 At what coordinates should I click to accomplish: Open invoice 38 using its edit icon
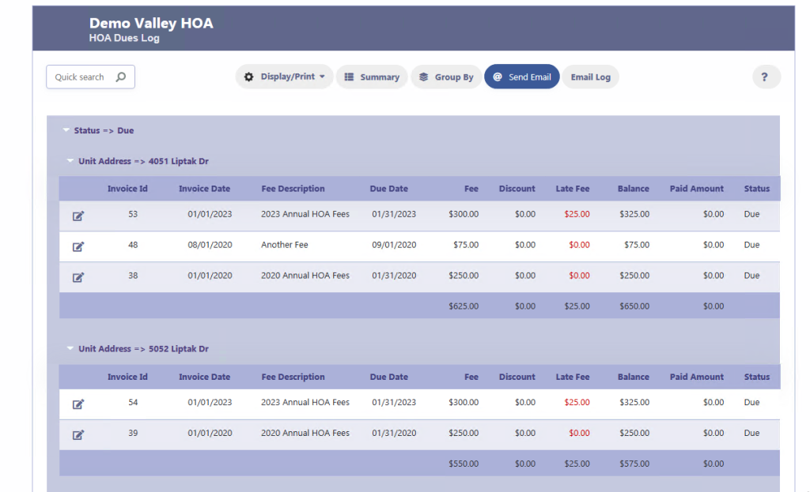click(78, 276)
